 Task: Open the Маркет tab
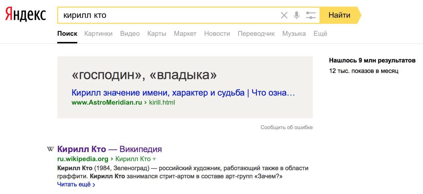(185, 34)
